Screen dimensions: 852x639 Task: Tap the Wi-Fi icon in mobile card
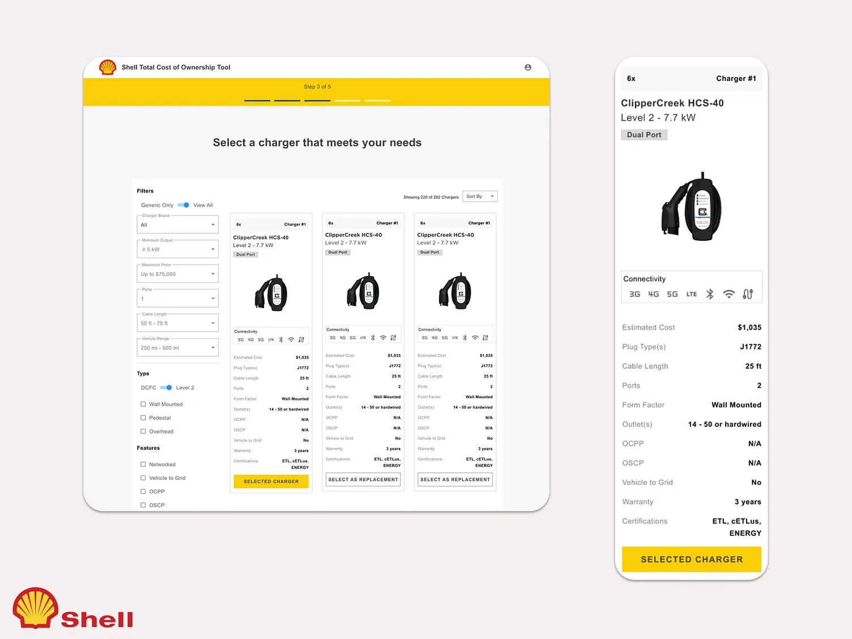point(729,294)
